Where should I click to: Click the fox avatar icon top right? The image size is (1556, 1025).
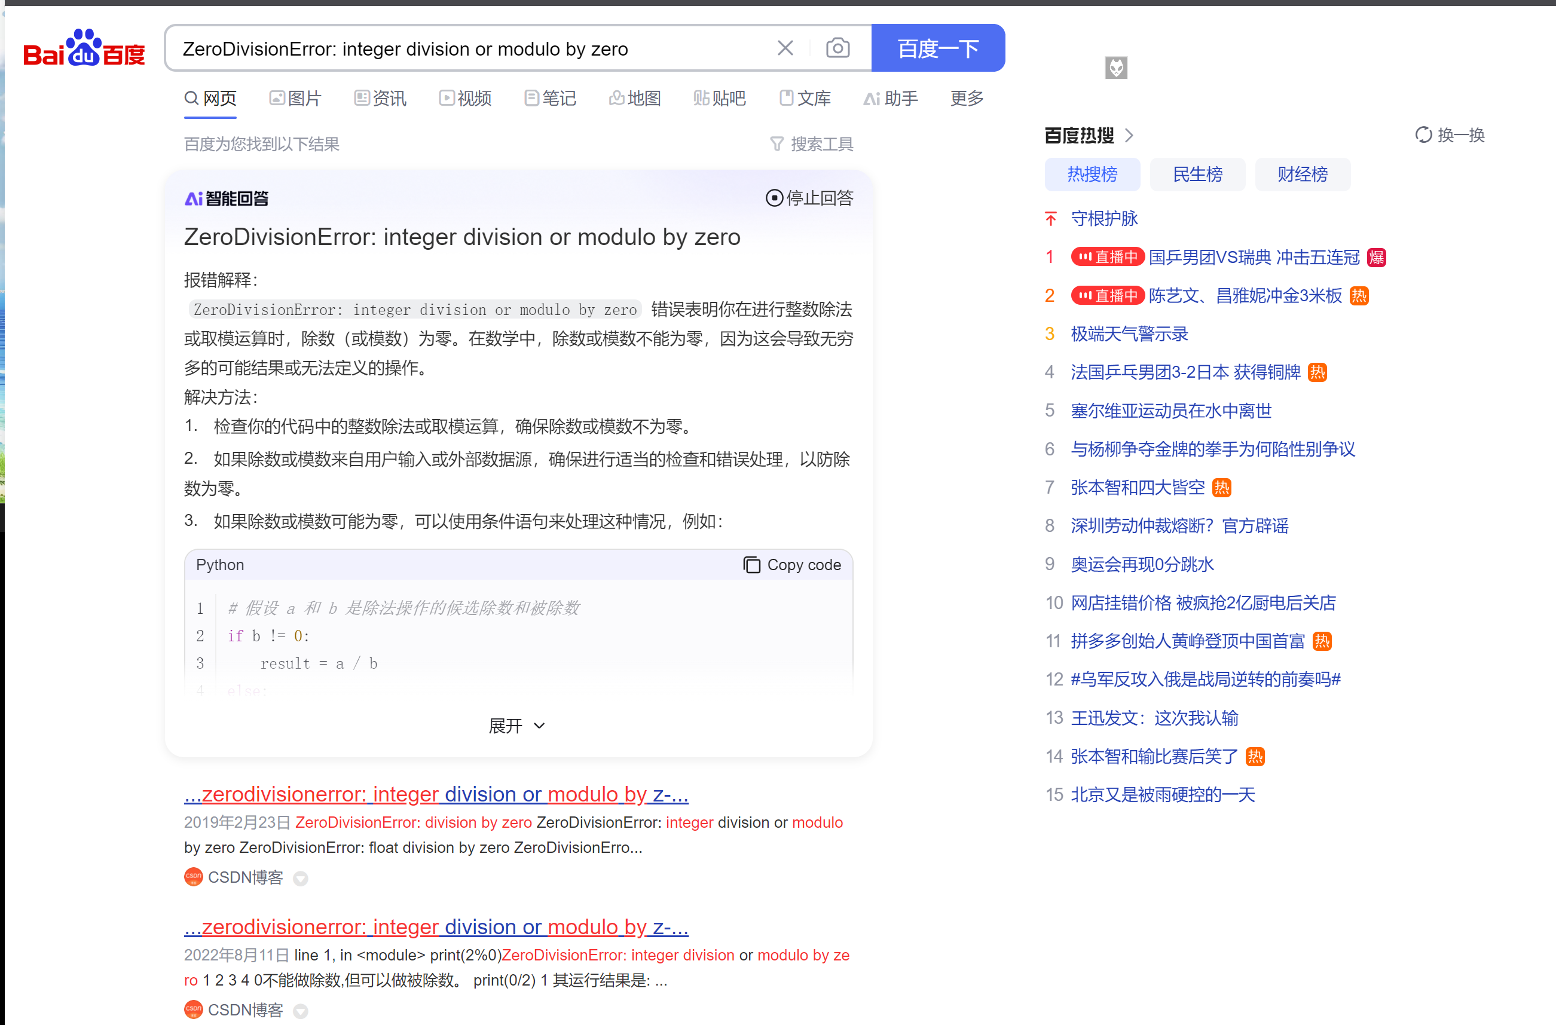tap(1116, 68)
